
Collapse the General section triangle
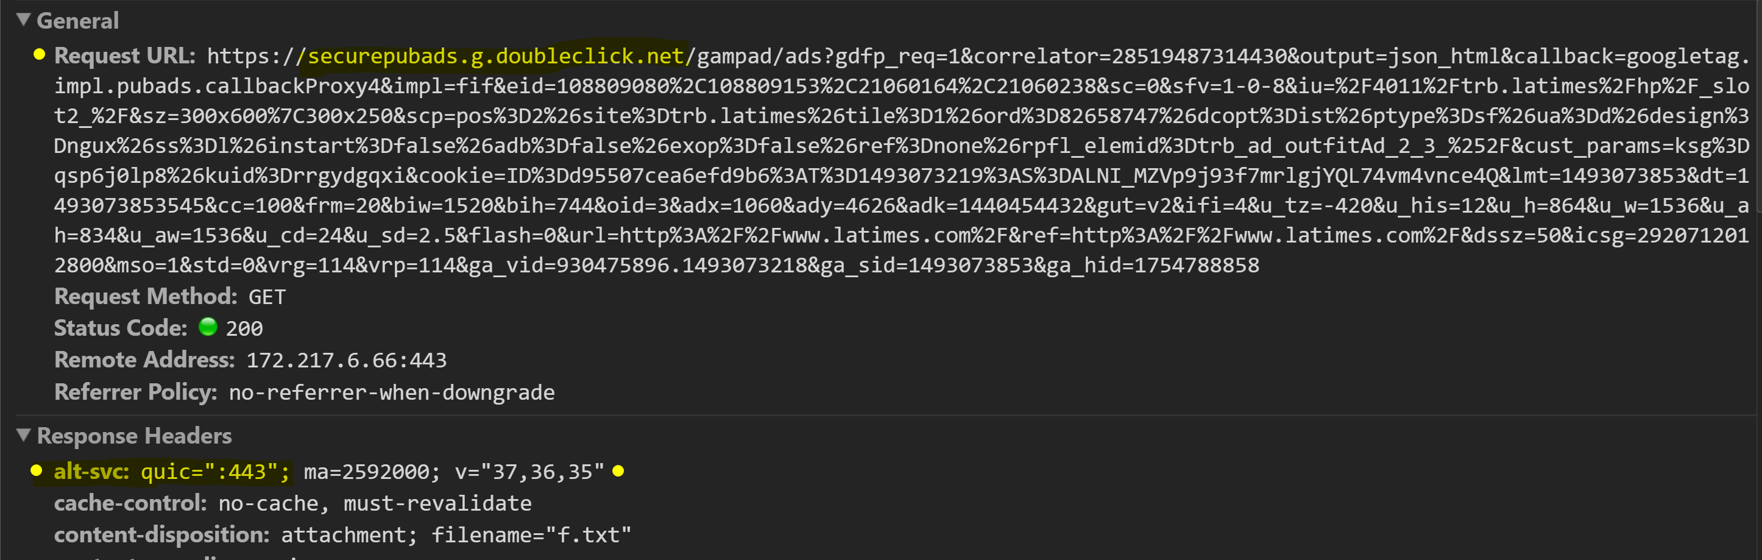pos(24,20)
